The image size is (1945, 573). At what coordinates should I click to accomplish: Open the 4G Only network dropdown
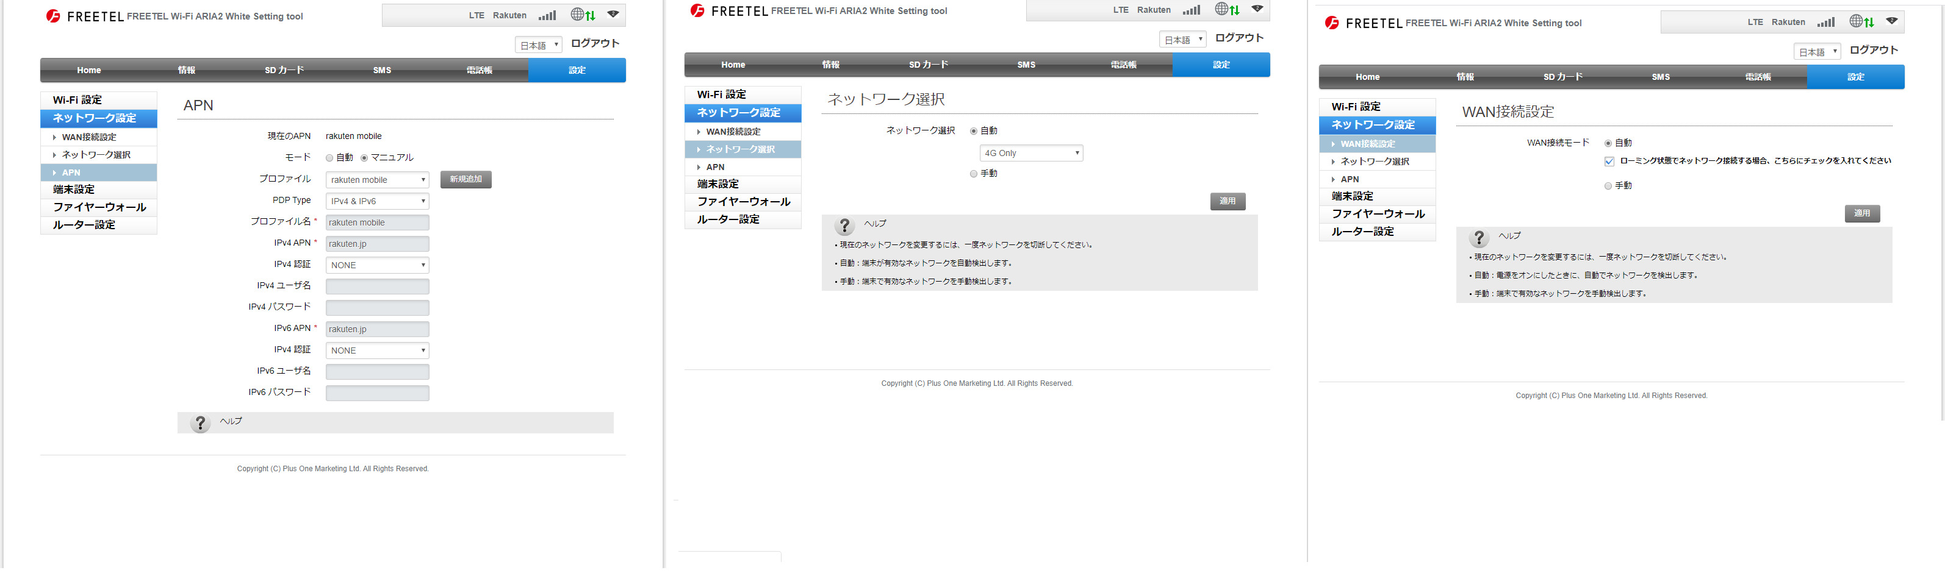(x=1030, y=153)
